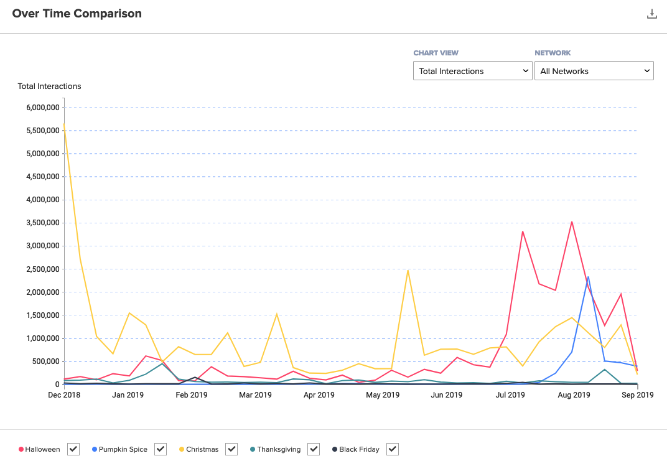
Task: Open the Total Interactions chart view dropdown
Action: (x=472, y=71)
